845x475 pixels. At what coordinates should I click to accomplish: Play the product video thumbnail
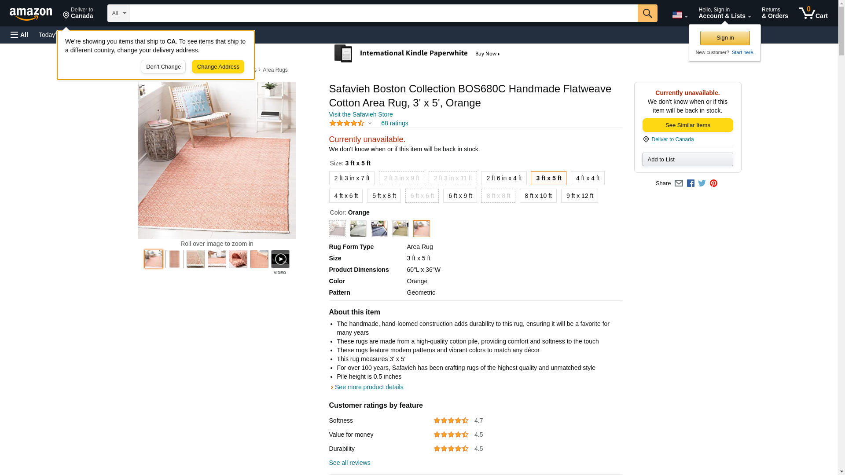click(x=280, y=259)
